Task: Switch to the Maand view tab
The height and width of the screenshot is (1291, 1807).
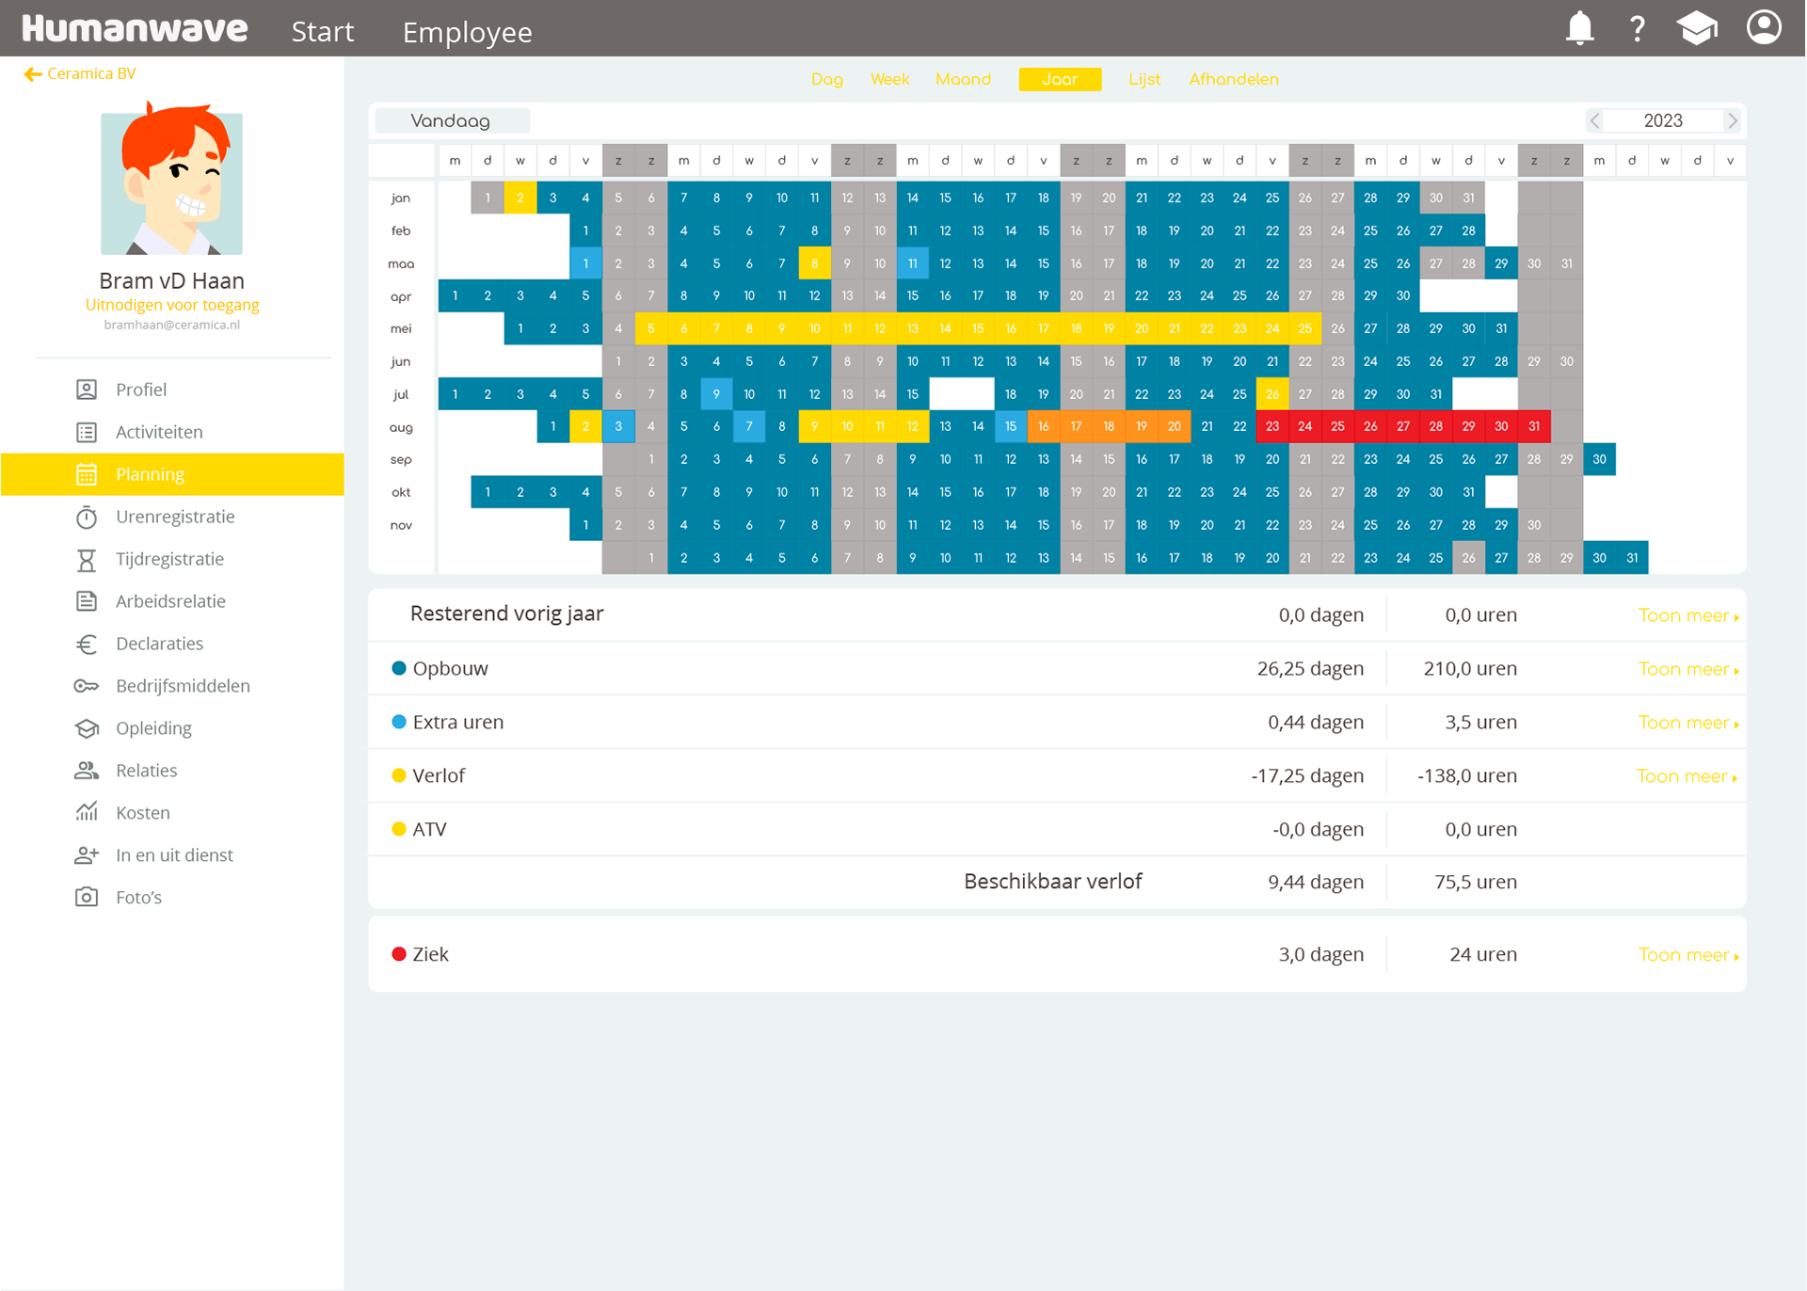Action: pyautogui.click(x=963, y=79)
